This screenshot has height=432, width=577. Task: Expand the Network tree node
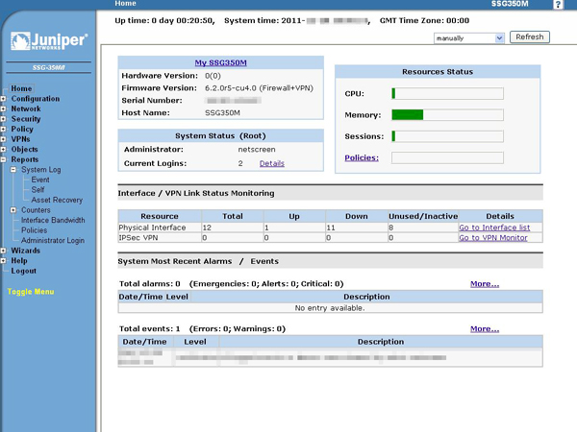click(x=3, y=109)
